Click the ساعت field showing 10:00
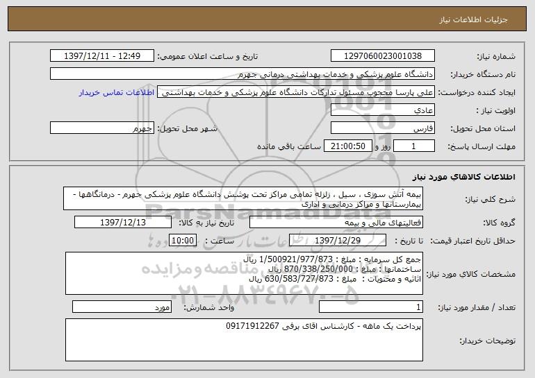Image resolution: width=535 pixels, height=378 pixels. click(x=183, y=241)
